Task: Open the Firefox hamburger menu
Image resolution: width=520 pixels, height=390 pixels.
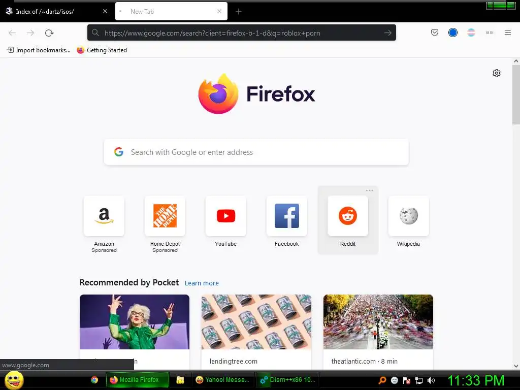Action: (507, 32)
